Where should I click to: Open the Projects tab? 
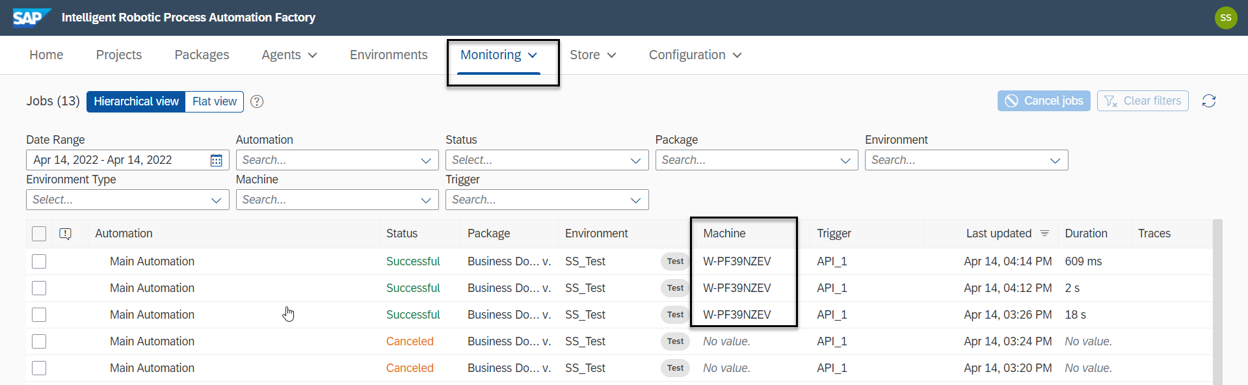(119, 55)
